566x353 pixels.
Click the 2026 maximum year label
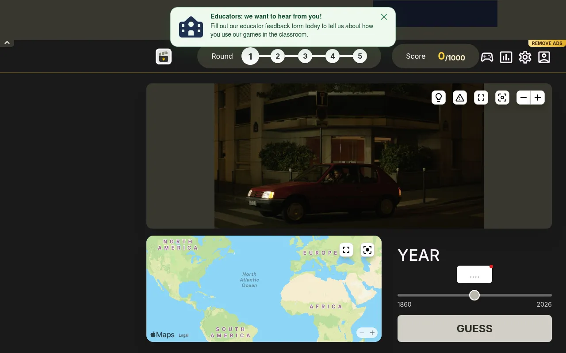click(544, 304)
